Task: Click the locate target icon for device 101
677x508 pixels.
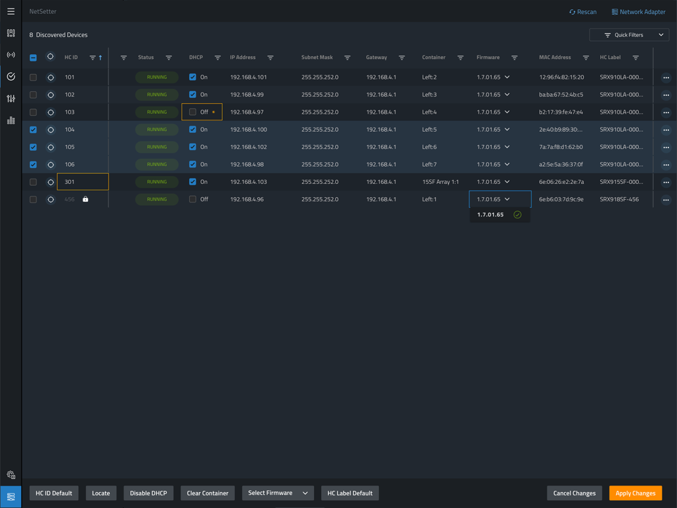Action: (50, 77)
